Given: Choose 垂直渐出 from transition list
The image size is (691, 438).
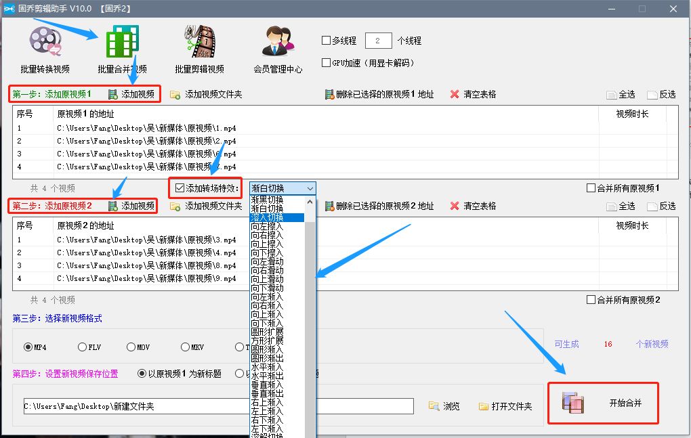Looking at the screenshot, I should click(277, 393).
